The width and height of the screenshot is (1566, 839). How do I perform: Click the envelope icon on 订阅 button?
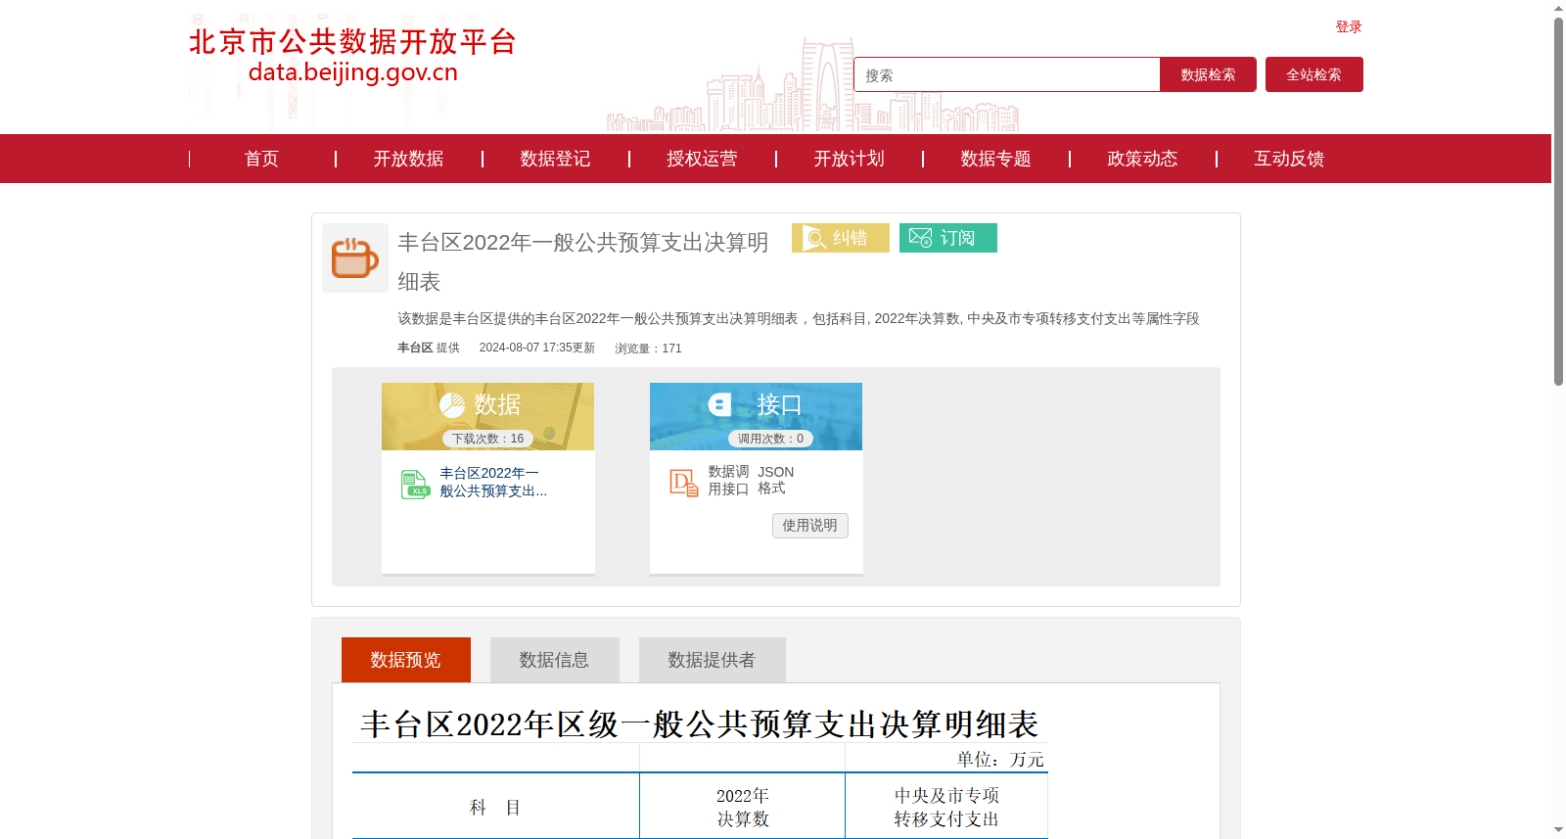[x=920, y=238]
